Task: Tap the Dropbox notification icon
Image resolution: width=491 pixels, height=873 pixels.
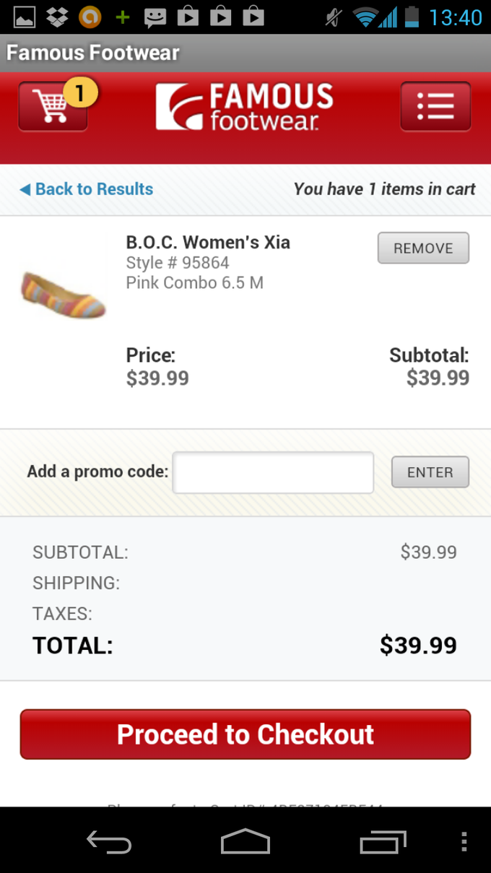Action: coord(57,17)
